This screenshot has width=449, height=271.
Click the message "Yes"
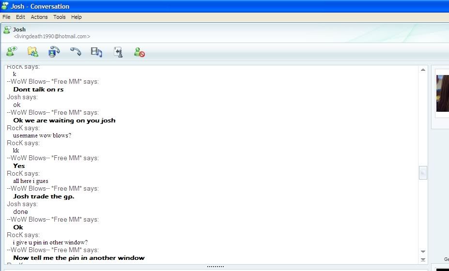(x=19, y=166)
